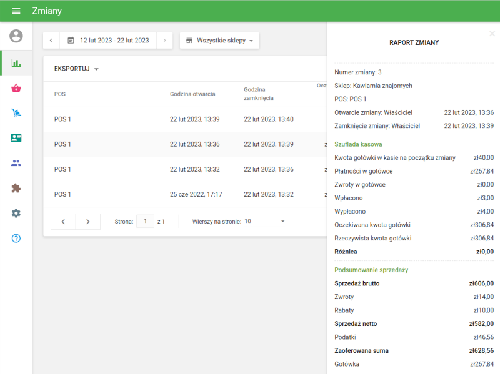Image resolution: width=500 pixels, height=374 pixels.
Task: Open the Eksportuj export dropdown
Action: (76, 69)
